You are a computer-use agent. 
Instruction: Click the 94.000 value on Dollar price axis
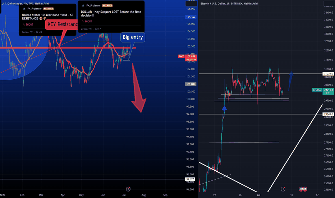pos(190,189)
